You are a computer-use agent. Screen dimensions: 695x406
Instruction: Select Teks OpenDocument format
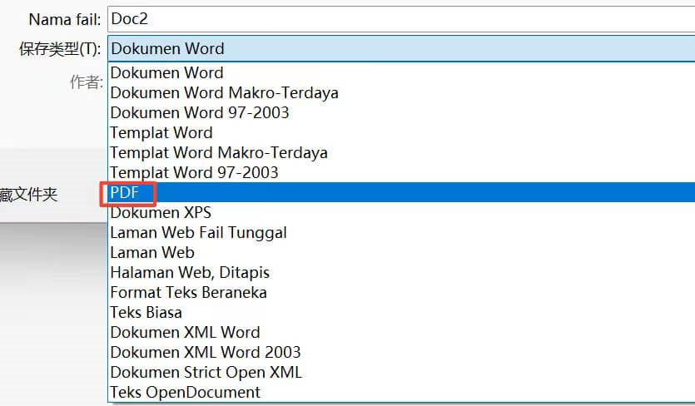(185, 392)
